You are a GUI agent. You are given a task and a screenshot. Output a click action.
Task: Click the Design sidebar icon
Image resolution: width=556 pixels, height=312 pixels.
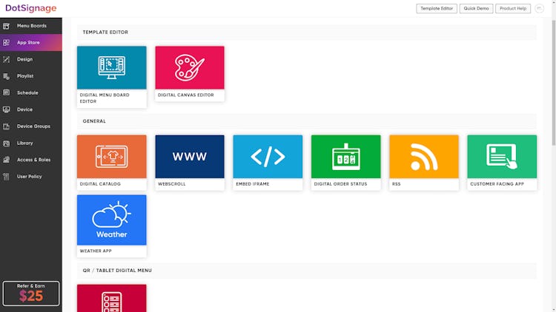(x=7, y=59)
